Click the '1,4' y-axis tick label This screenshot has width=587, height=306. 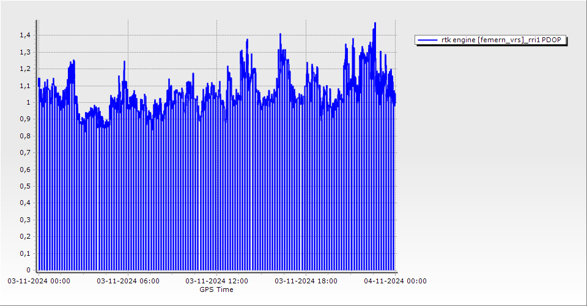[24, 35]
